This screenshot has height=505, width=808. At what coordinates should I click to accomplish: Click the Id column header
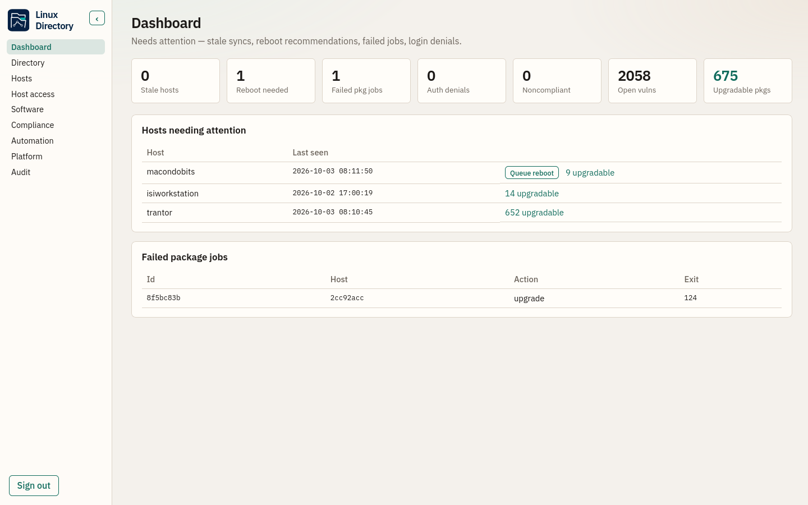(x=150, y=279)
